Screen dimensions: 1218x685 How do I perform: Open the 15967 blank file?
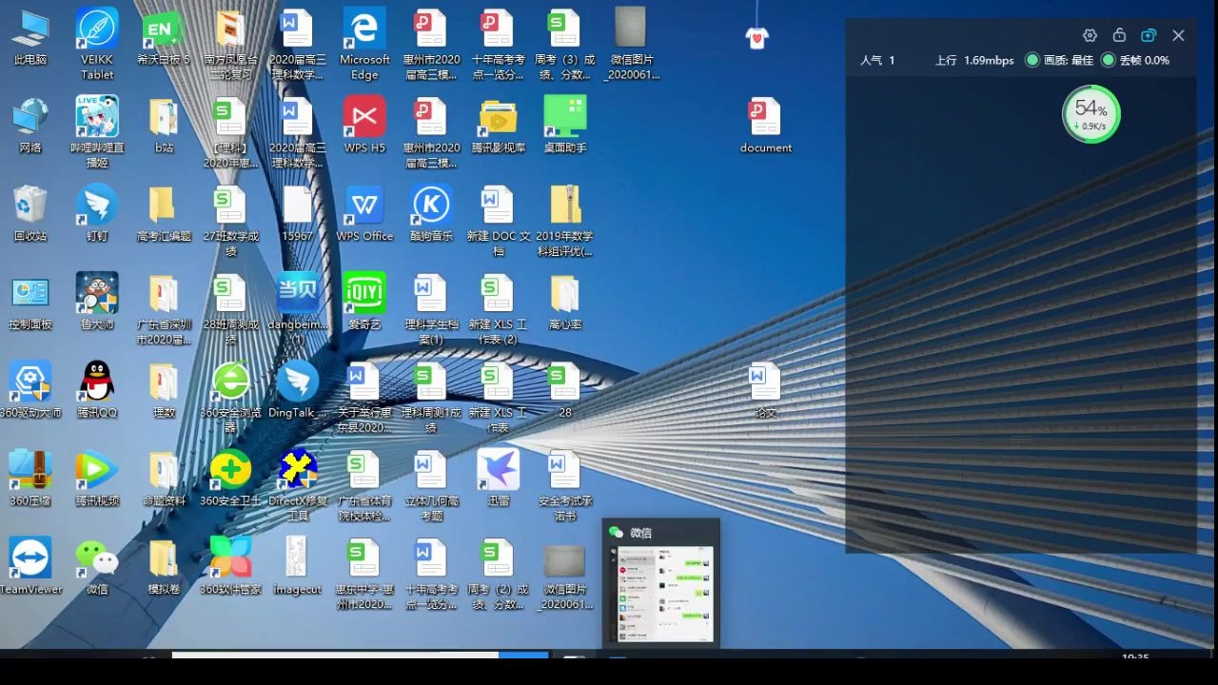[x=298, y=213]
